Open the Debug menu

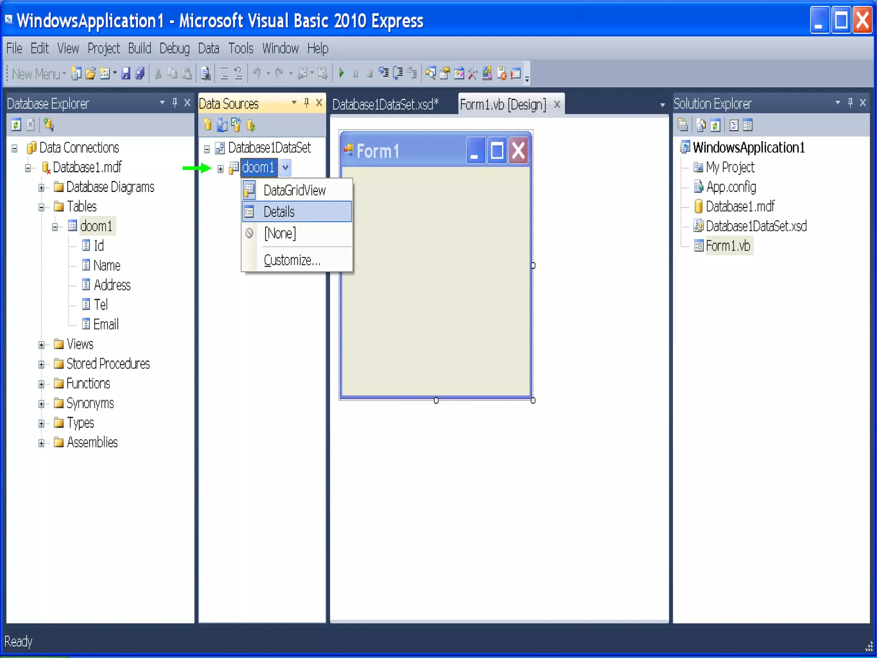(174, 48)
